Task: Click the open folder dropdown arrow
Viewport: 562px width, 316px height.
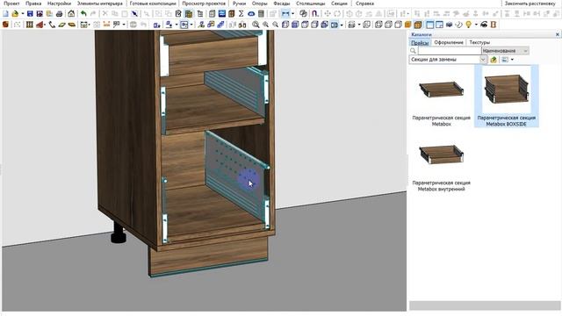Action: [22, 14]
